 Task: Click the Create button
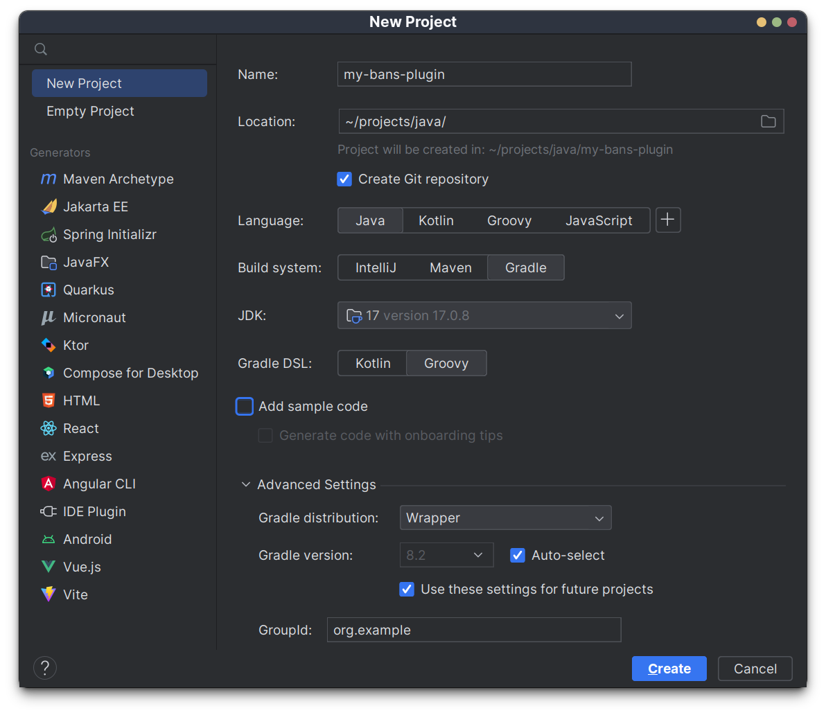[x=669, y=669]
